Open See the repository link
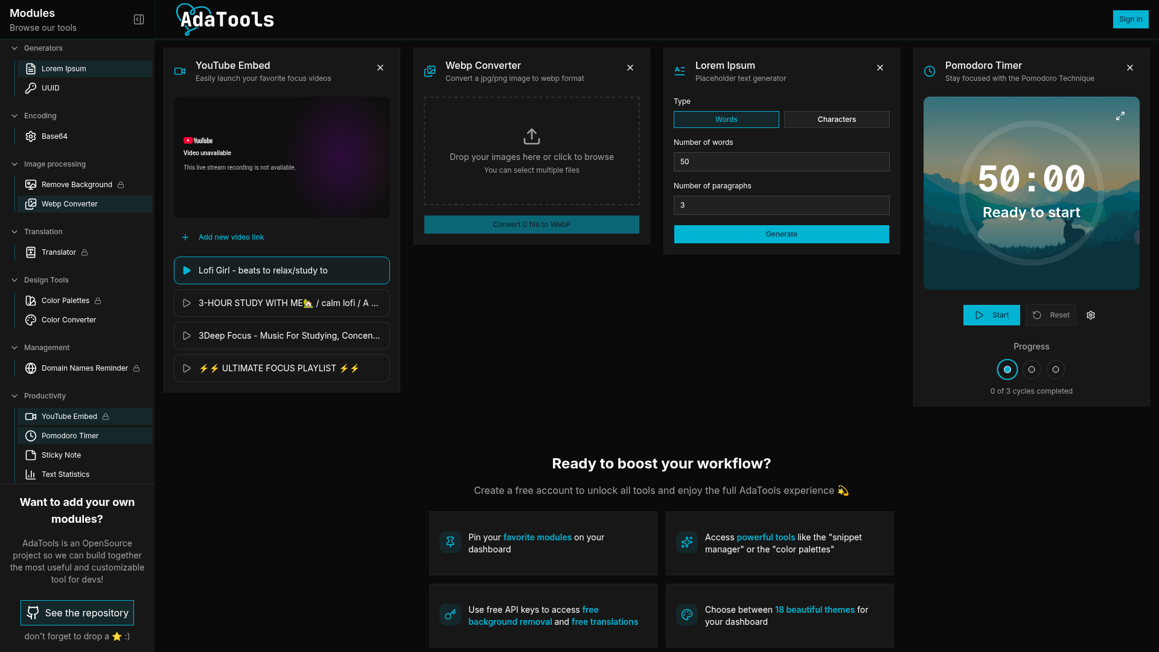 77,613
